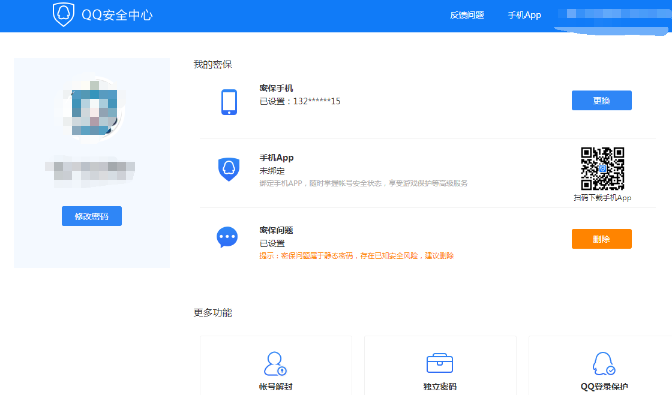The image size is (672, 395).
Task: Open the 帐号解封 person-lock icon
Action: 275,363
